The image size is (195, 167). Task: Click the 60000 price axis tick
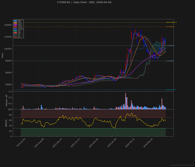[8, 73]
